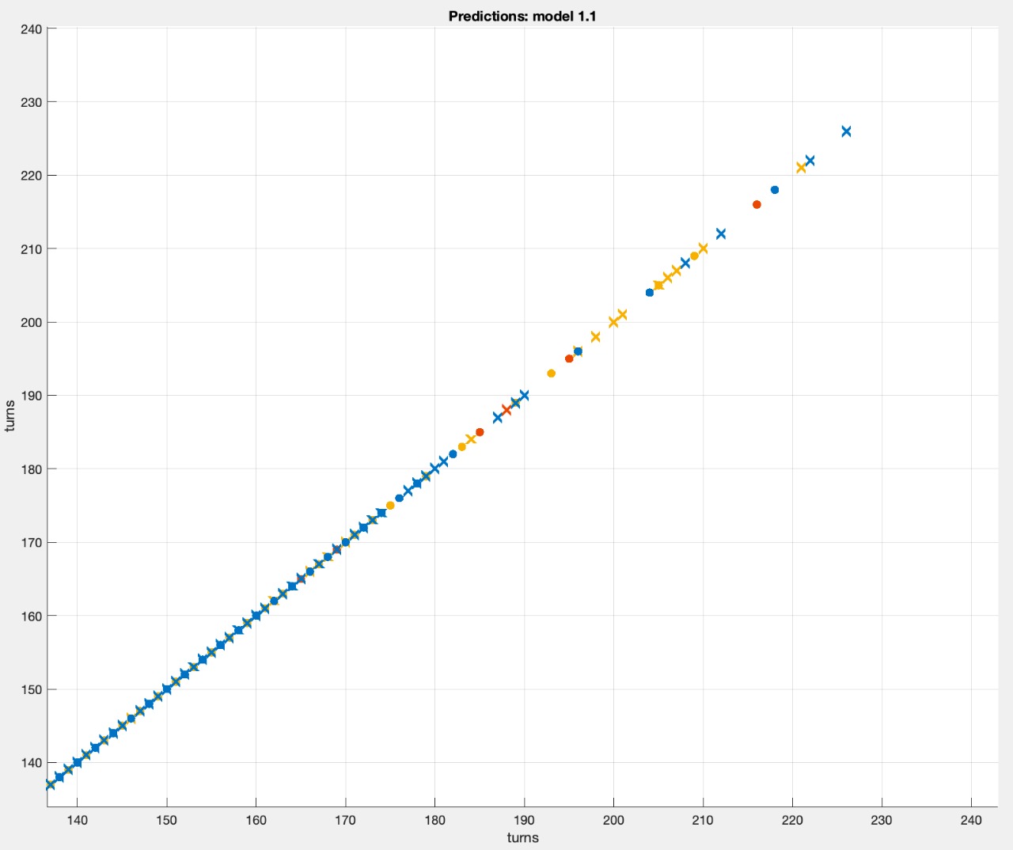Screen dimensions: 1013x850
Task: Select the yellow dot data point at 175
Action: [x=390, y=506]
